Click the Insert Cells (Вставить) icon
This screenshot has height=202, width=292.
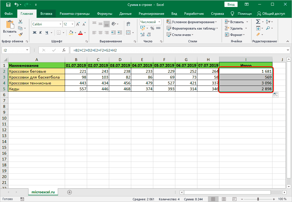tap(228, 22)
